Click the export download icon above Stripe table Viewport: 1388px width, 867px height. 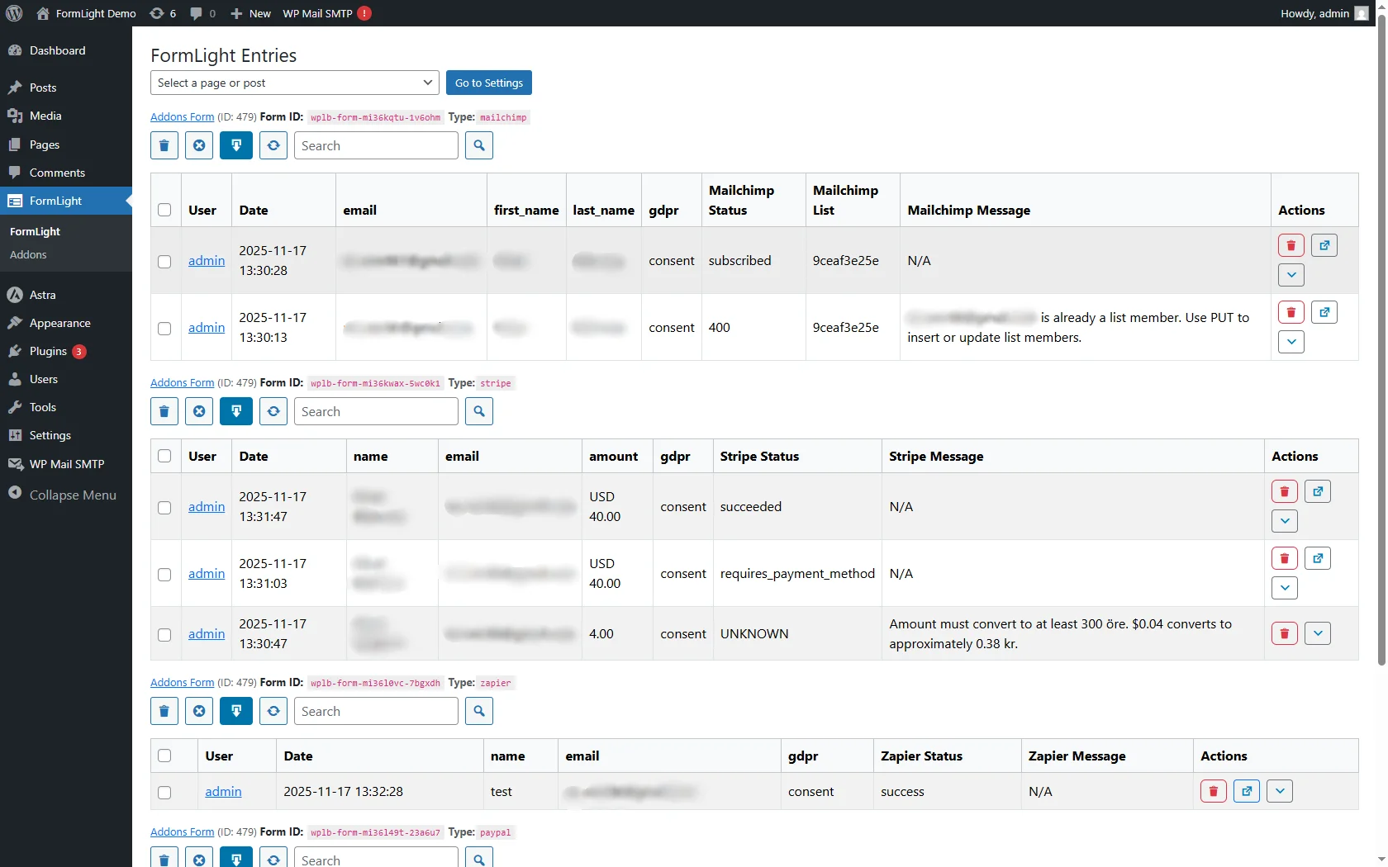(236, 411)
